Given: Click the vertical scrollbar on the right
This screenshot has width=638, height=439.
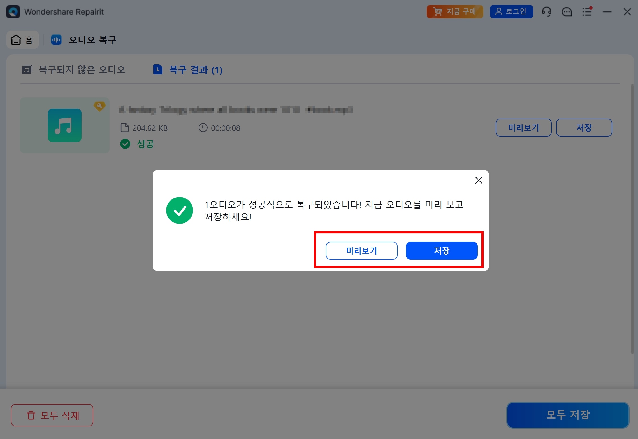Looking at the screenshot, I should [x=632, y=218].
